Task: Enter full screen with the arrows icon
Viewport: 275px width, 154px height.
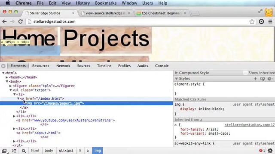Action: click(260, 12)
